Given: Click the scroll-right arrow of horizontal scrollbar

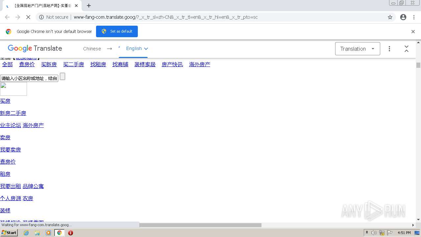Looking at the screenshot, I should (x=413, y=225).
